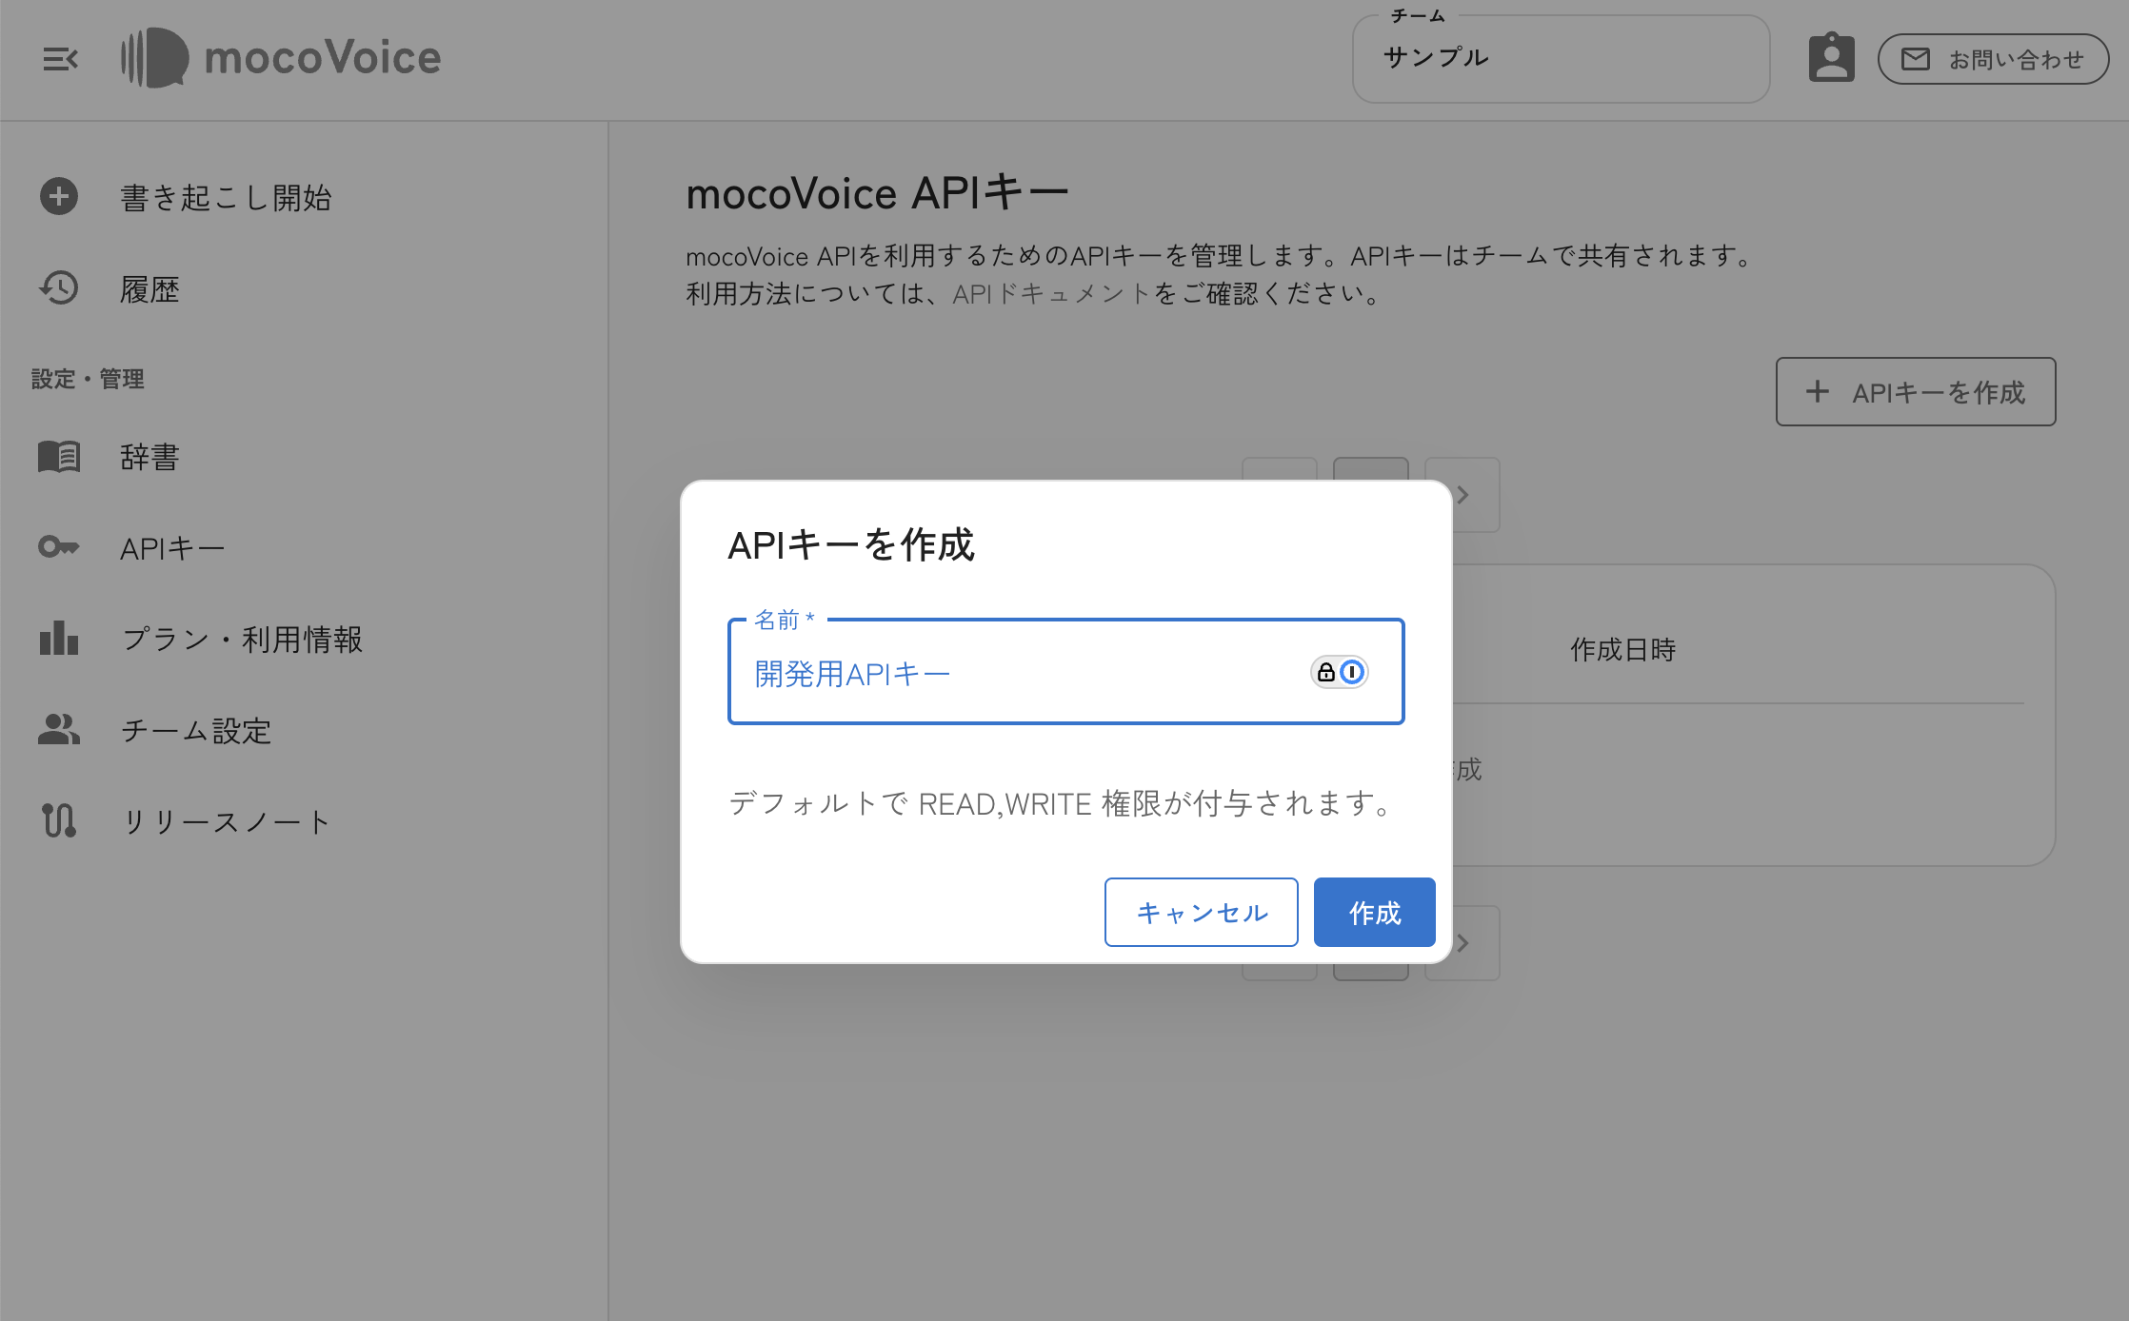Click the envelope icon in contact button

coord(1916,59)
